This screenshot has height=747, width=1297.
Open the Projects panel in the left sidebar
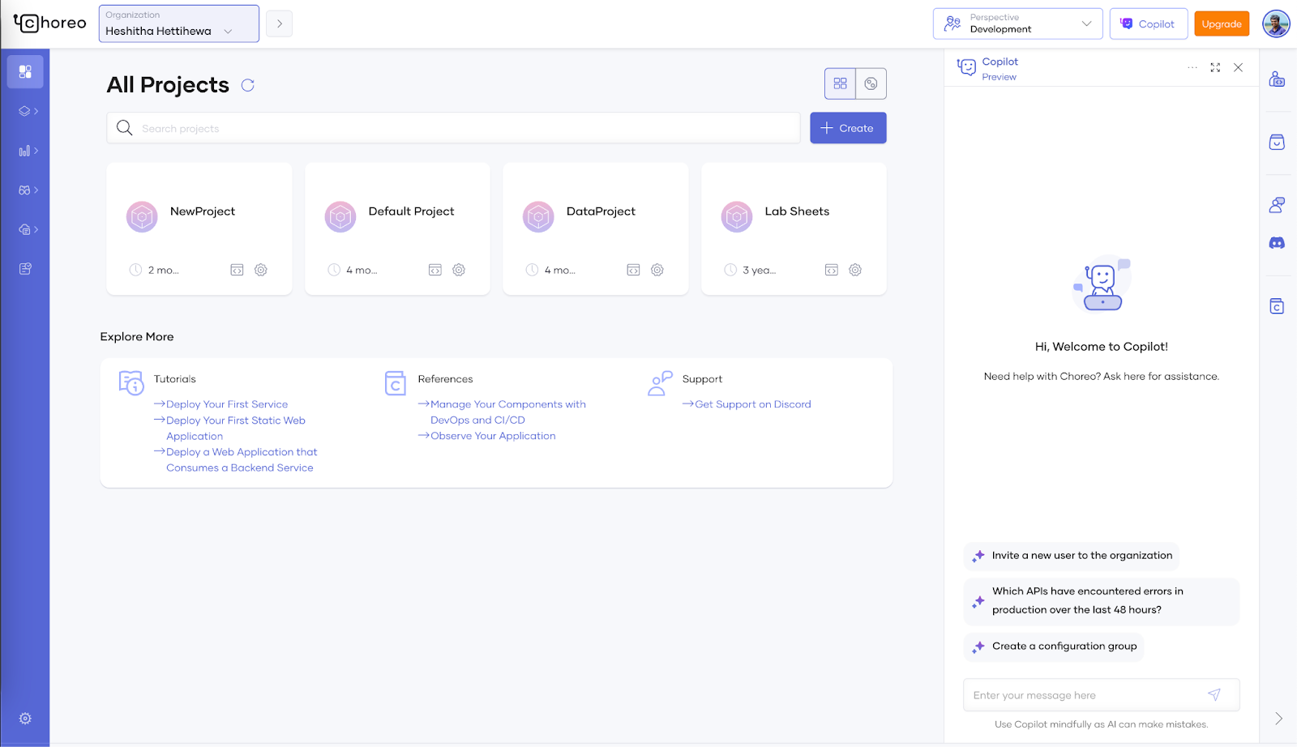[25, 71]
